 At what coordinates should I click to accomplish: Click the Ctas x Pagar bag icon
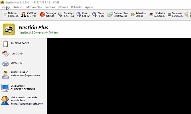94,14
